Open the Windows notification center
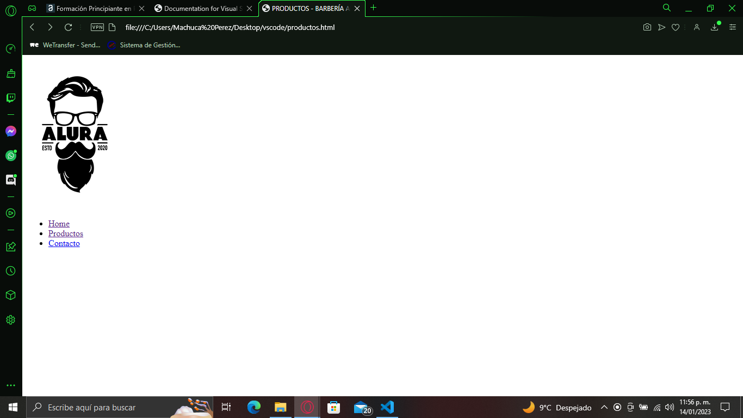Image resolution: width=743 pixels, height=418 pixels. (725, 407)
